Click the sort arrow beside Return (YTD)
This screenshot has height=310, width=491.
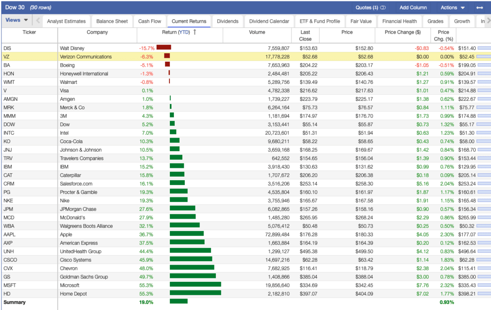[195, 32]
